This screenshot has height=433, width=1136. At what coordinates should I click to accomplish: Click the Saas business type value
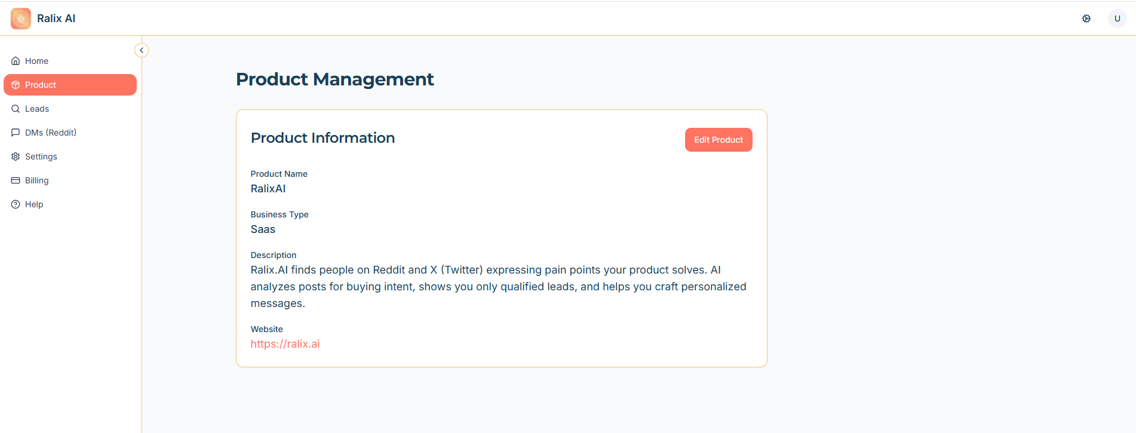(263, 229)
